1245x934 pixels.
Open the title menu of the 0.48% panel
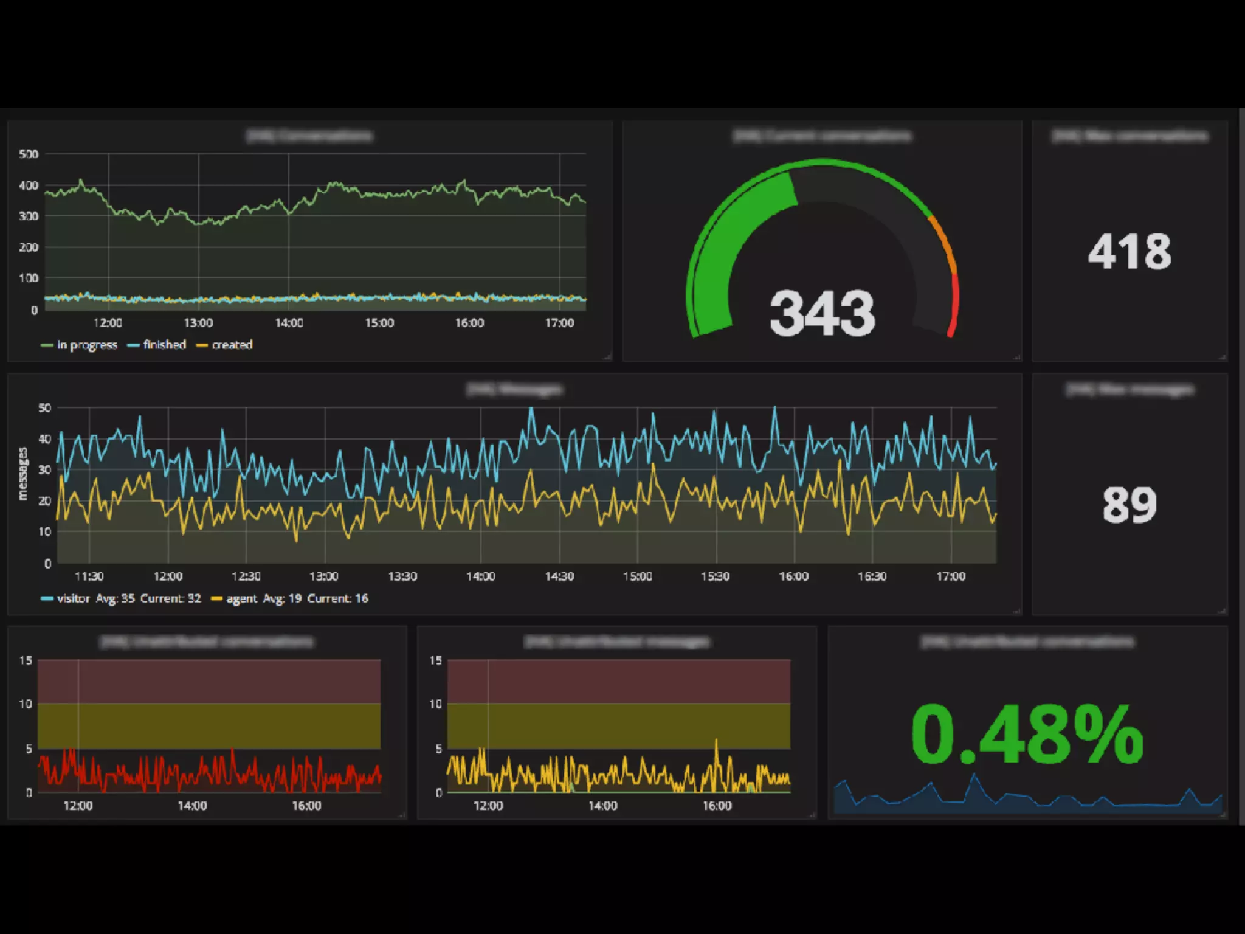coord(1027,642)
